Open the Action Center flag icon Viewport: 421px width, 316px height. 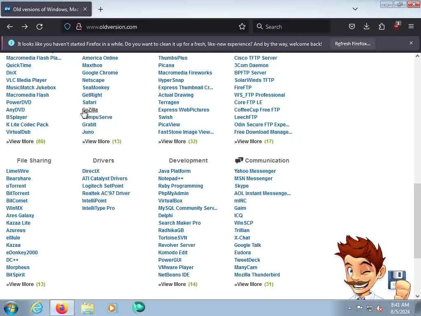click(x=359, y=308)
